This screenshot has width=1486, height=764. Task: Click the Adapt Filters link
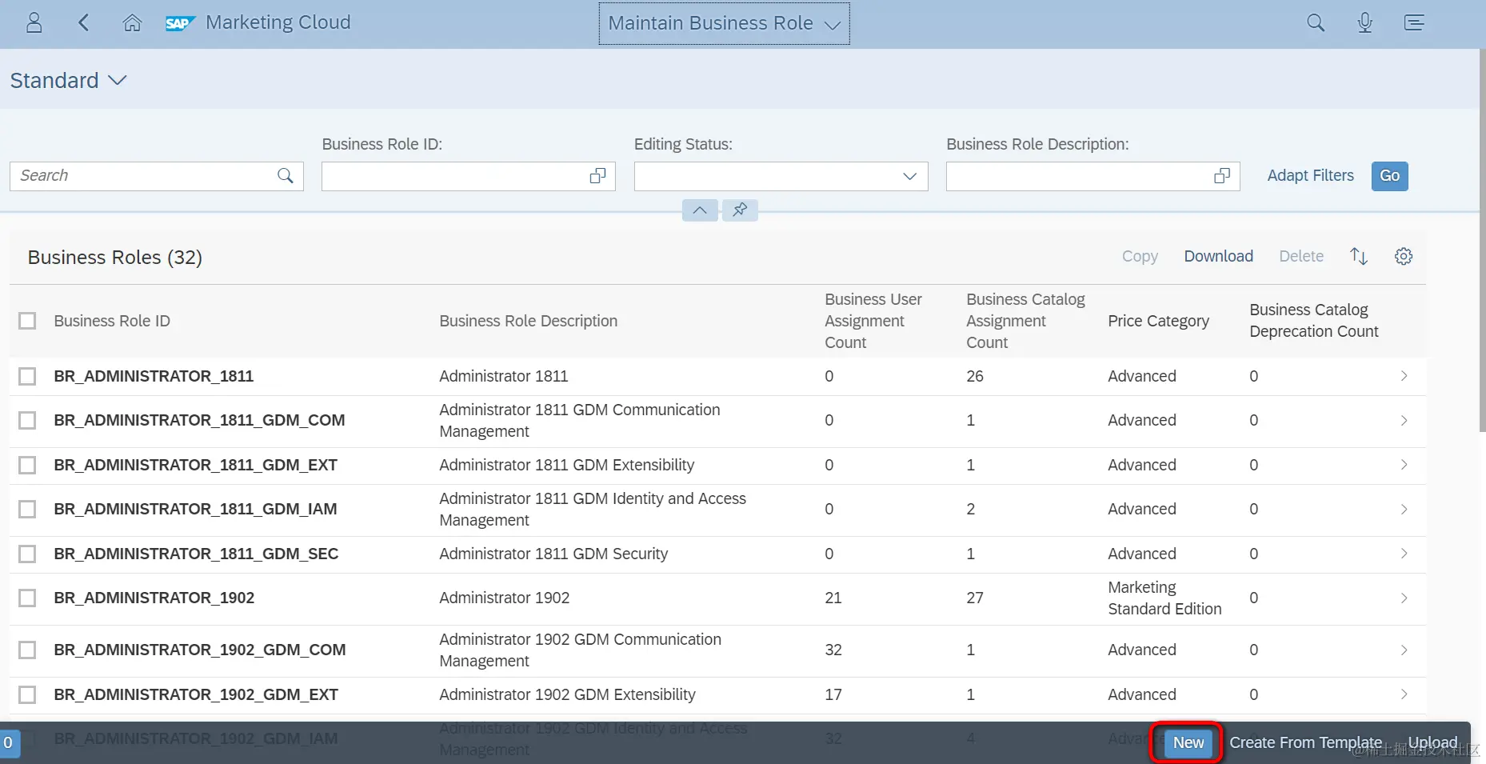tap(1310, 175)
